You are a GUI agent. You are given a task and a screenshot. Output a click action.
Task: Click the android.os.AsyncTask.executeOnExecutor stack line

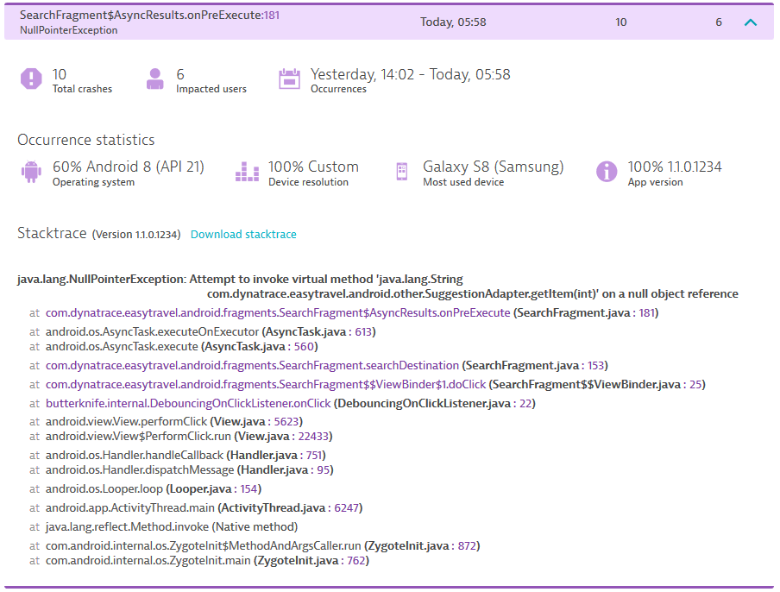pos(203,332)
